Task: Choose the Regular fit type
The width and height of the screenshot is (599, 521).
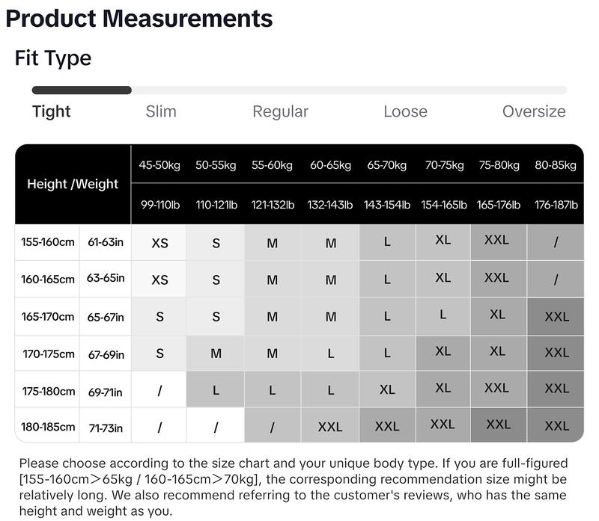Action: [x=280, y=112]
